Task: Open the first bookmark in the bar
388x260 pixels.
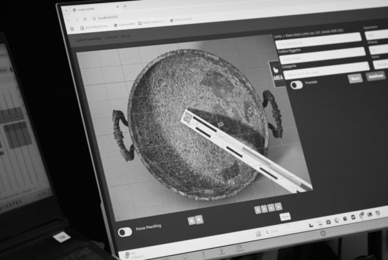Action: tap(94, 27)
